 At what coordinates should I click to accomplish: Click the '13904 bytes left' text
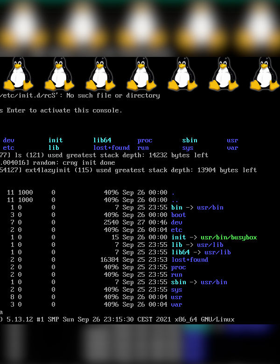coord(227,170)
